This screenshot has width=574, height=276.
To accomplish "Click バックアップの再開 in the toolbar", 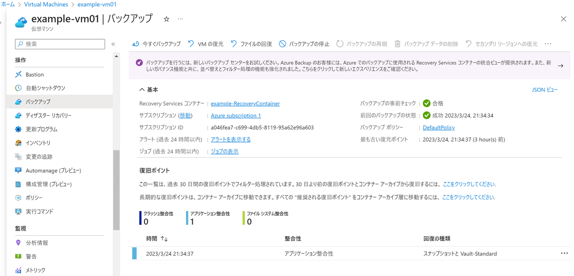I will click(x=362, y=44).
